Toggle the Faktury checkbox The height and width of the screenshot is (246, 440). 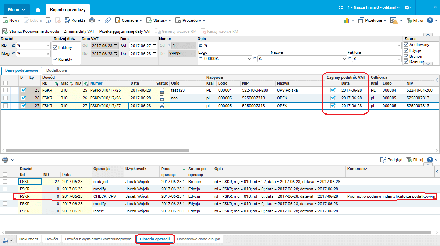[55, 48]
